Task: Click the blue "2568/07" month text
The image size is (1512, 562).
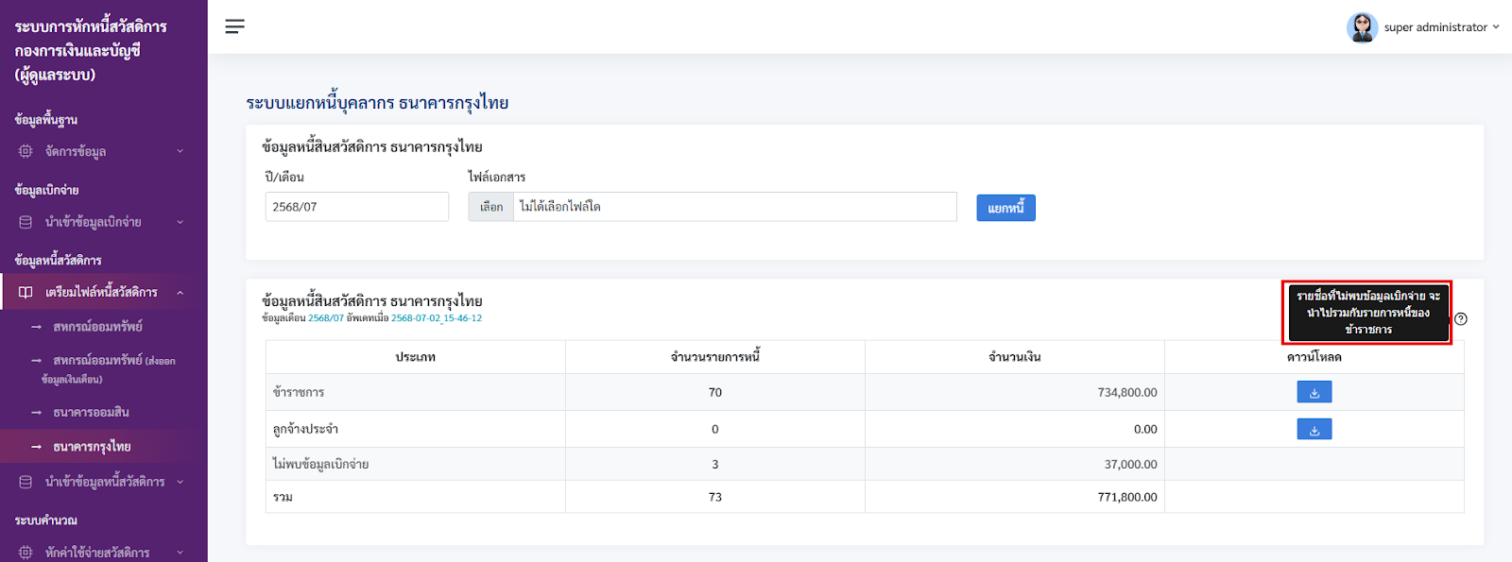Action: pos(326,318)
